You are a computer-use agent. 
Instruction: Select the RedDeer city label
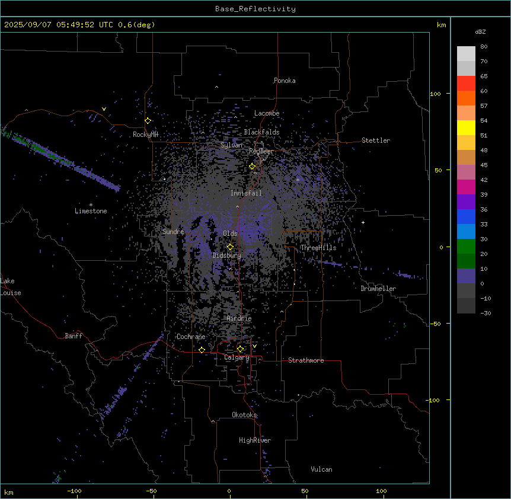[261, 151]
